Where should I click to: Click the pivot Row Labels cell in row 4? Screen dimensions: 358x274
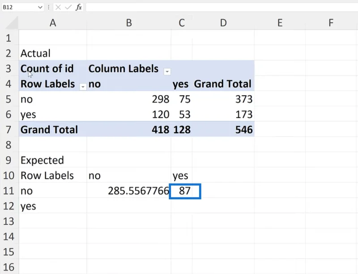click(53, 84)
